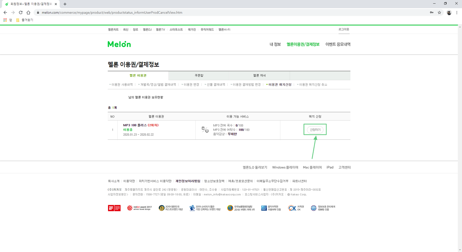Open the 청소년보호정책 footer link
462x252 pixels.
[214, 181]
